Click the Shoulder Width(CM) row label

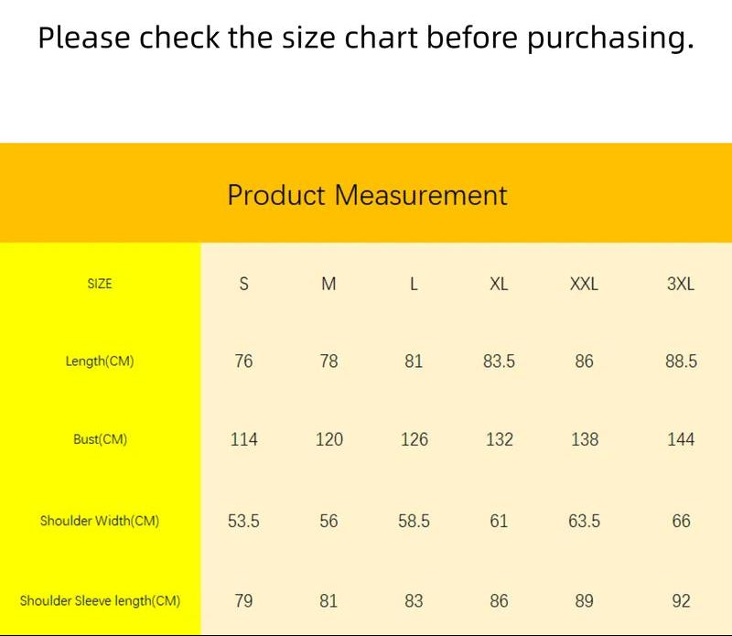coord(100,521)
